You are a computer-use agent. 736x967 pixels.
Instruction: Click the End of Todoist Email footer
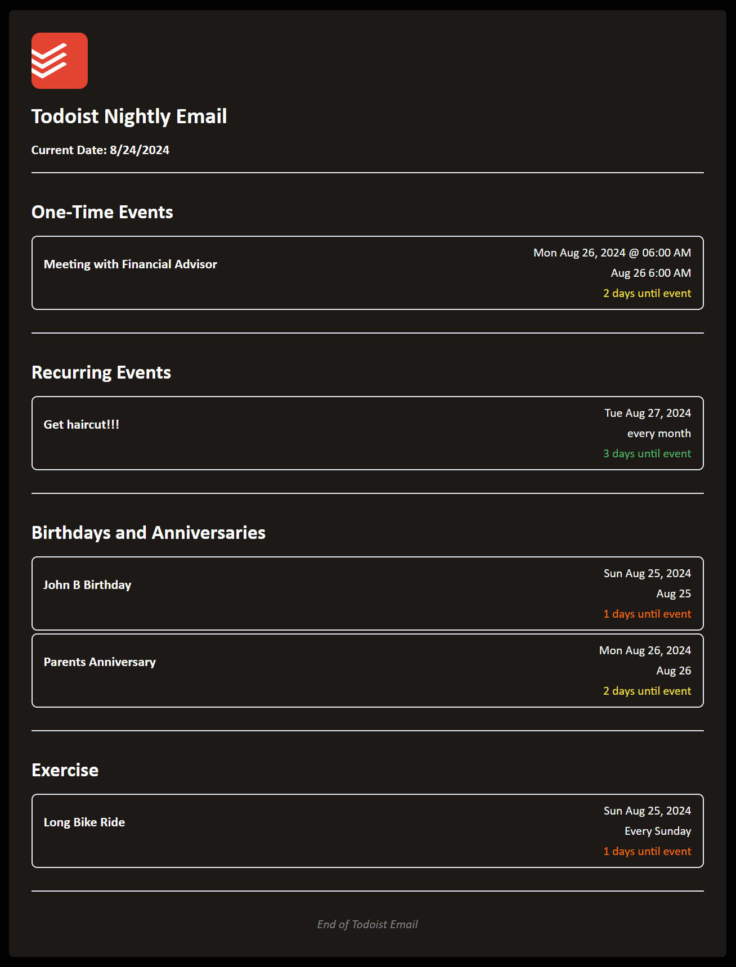[367, 924]
